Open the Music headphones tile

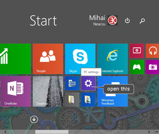click(152, 51)
